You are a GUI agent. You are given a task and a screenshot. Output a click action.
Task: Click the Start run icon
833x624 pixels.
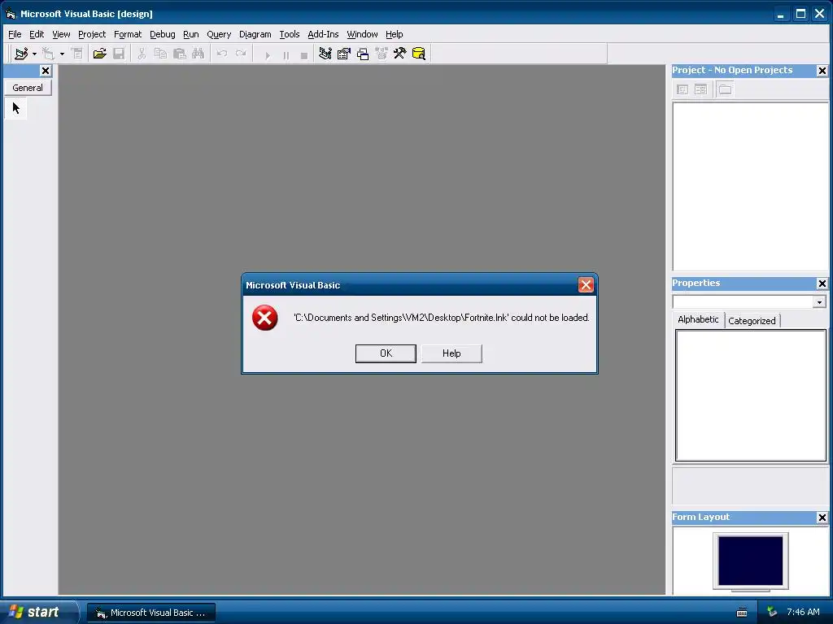[x=267, y=54]
